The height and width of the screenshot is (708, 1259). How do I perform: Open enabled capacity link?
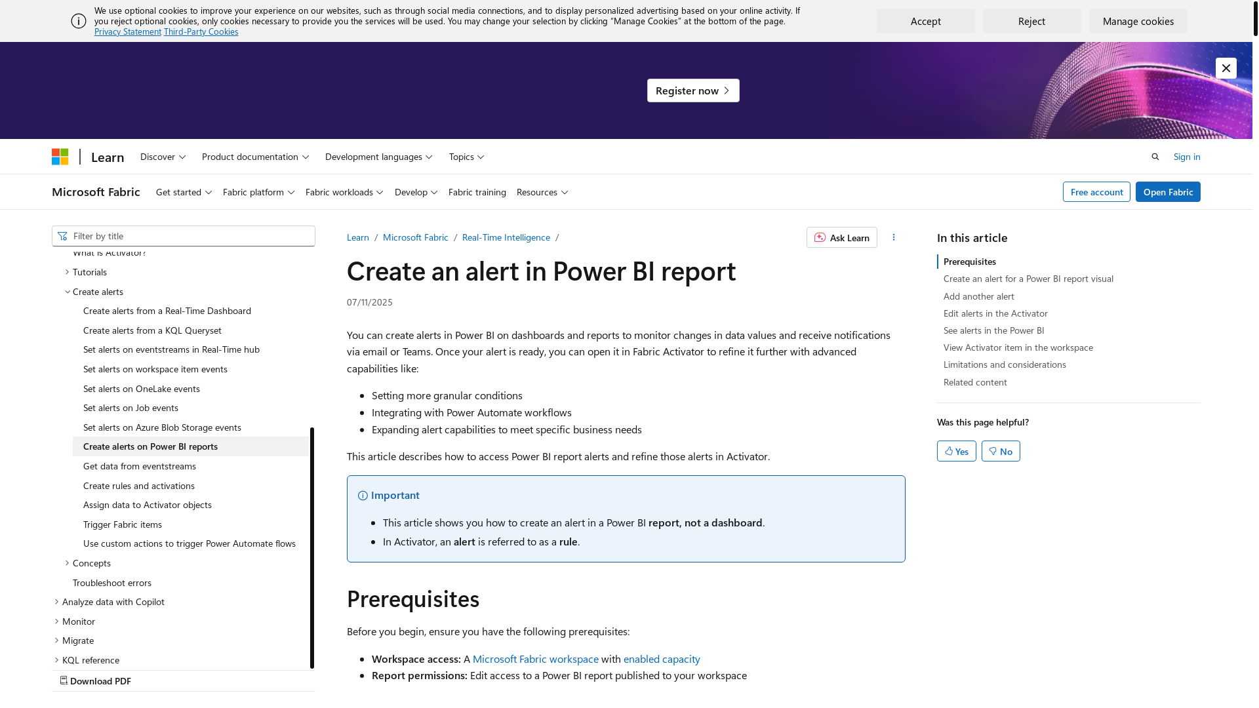click(662, 659)
